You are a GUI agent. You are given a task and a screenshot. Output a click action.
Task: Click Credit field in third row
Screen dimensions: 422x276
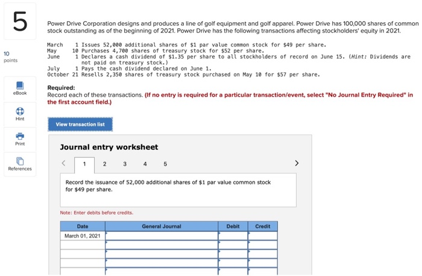pyautogui.click(x=263, y=254)
